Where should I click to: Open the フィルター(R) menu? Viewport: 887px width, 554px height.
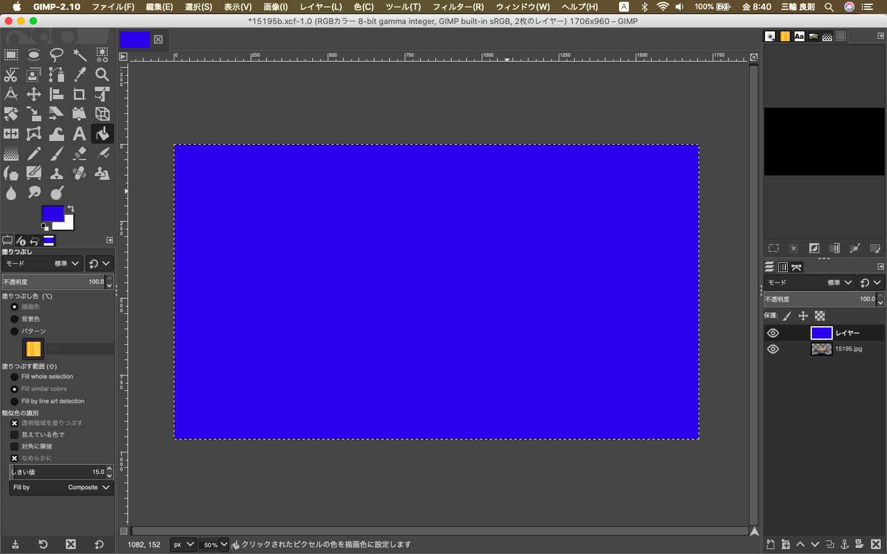click(x=458, y=7)
